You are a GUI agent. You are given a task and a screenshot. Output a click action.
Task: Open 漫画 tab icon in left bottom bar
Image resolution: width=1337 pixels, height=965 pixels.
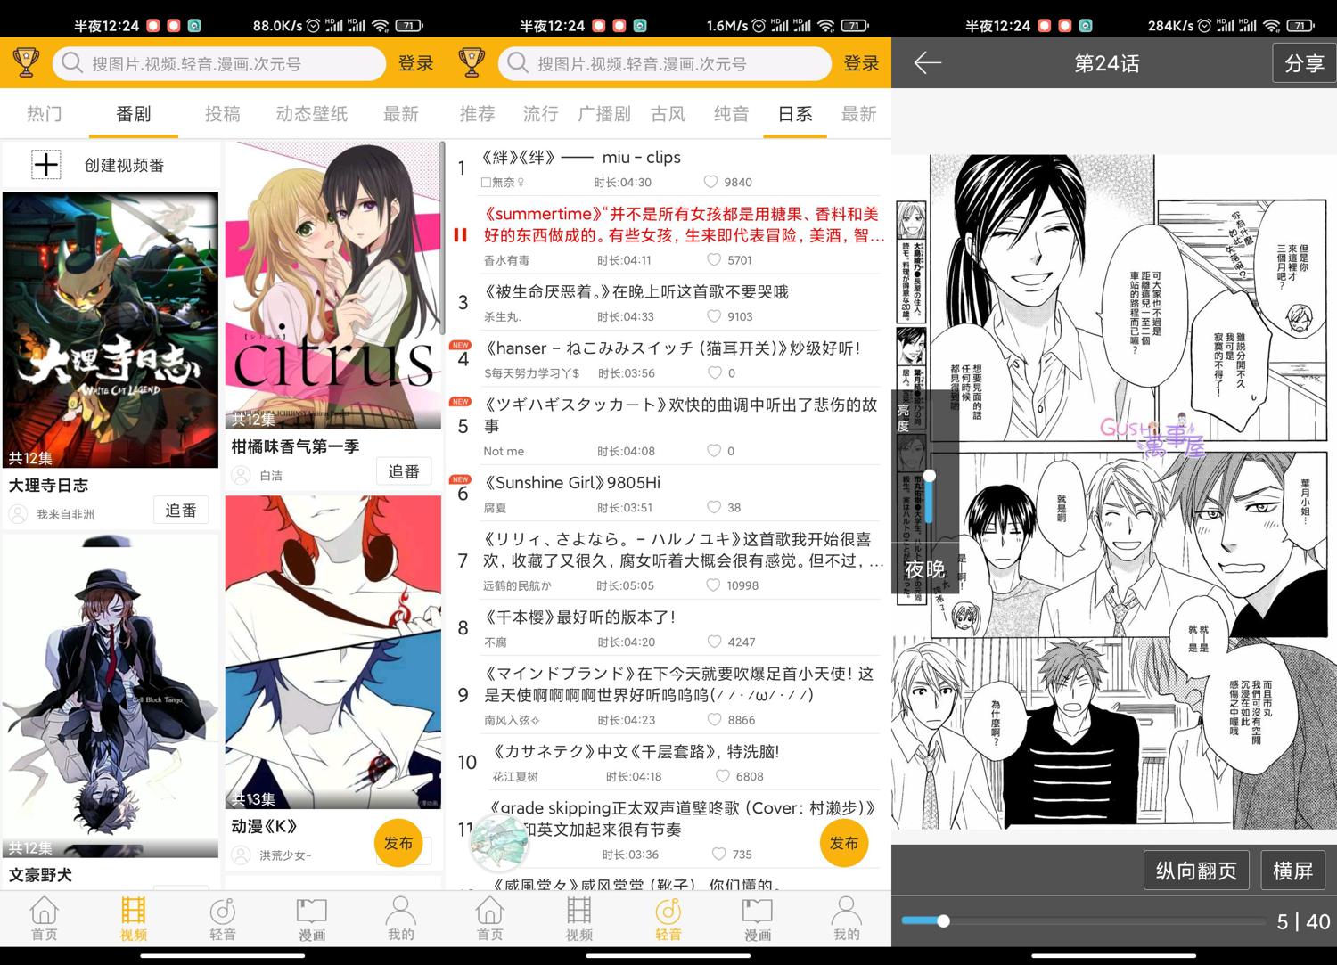[x=311, y=919]
